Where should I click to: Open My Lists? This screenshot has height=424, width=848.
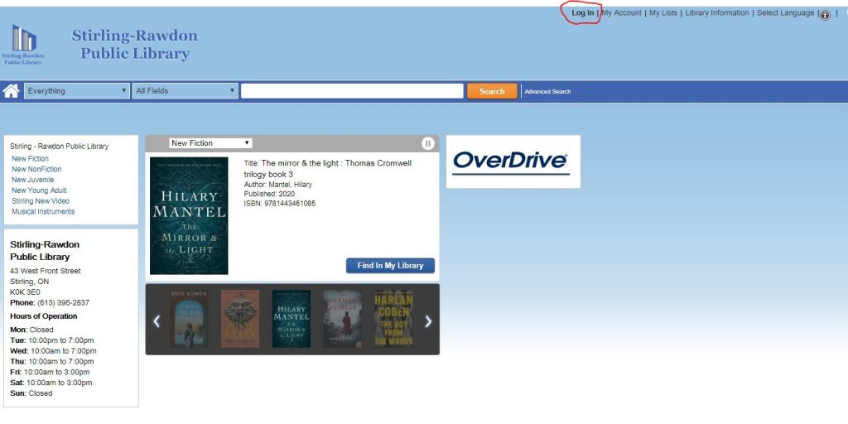click(663, 13)
